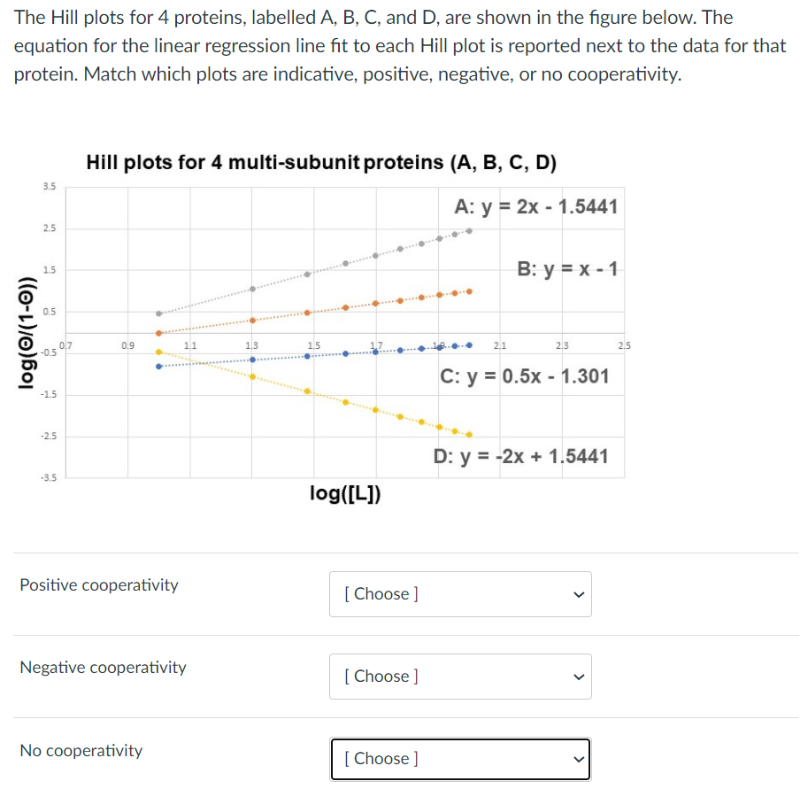Click the No cooperativity row label
This screenshot has width=800, height=789.
pos(81,750)
